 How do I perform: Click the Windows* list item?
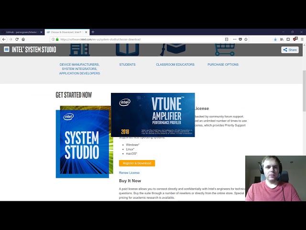tap(132, 145)
